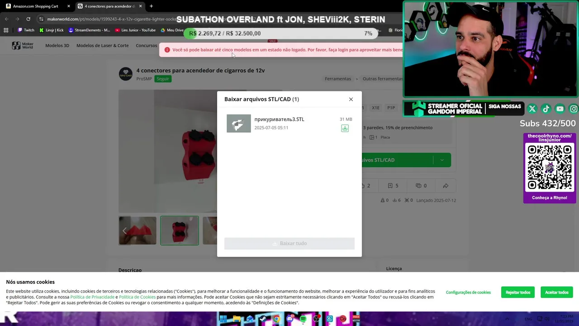Open the Instagram icon in overlay

574,109
